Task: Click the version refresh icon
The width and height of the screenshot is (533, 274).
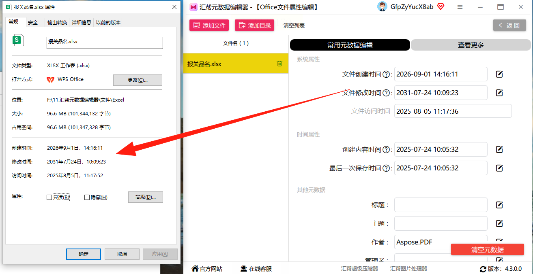Action: coord(483,269)
